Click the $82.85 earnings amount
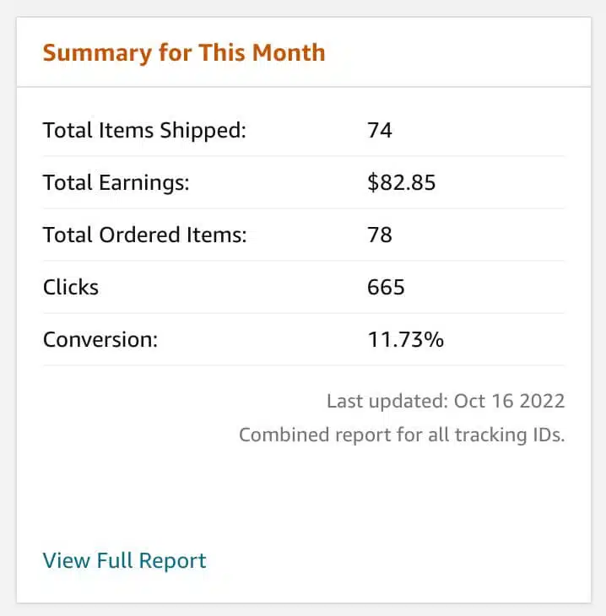 point(401,182)
